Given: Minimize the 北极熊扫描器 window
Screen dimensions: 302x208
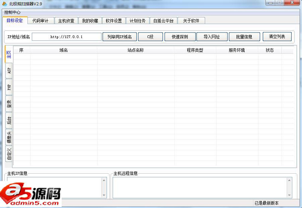Looking at the screenshot, I should pos(270,3).
